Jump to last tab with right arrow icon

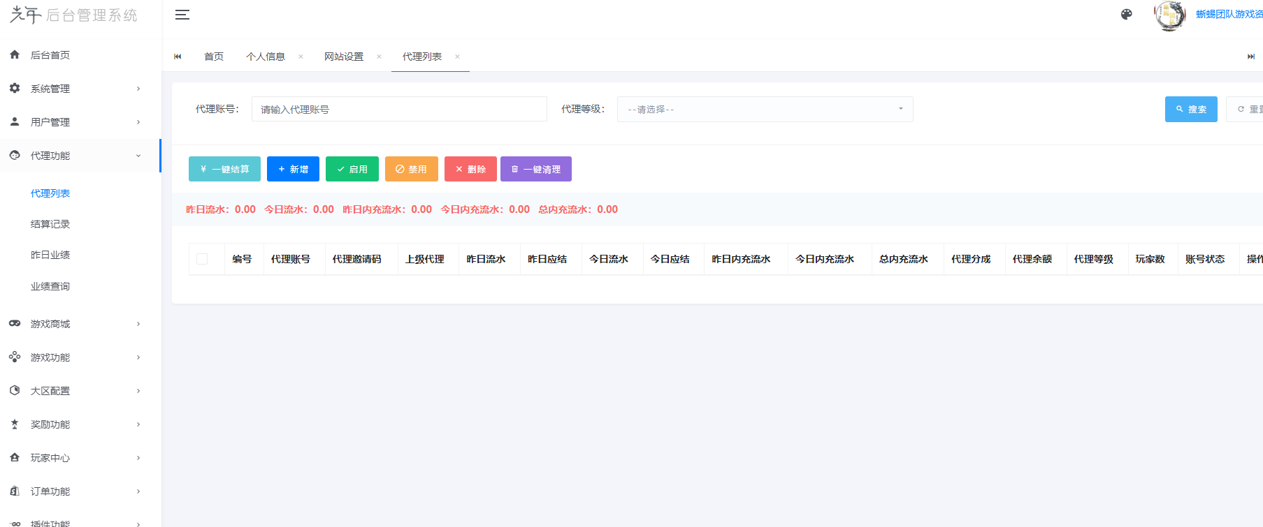click(1250, 57)
